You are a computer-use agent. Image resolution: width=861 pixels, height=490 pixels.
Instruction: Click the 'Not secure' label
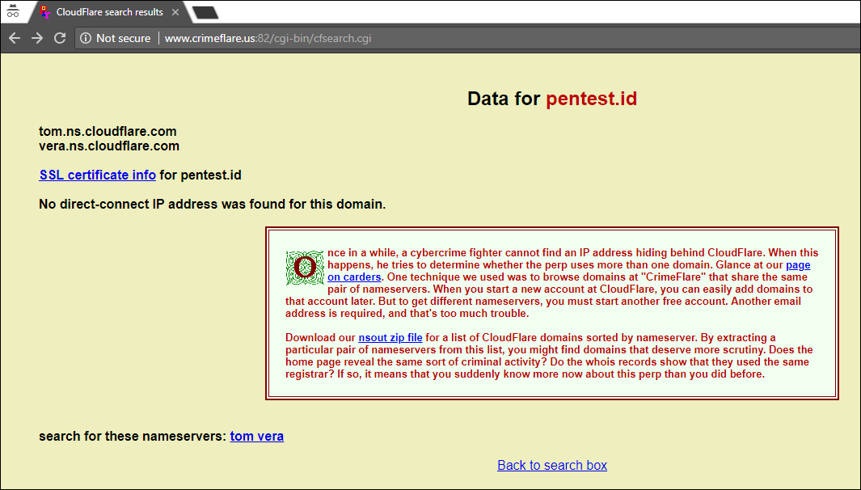point(124,38)
